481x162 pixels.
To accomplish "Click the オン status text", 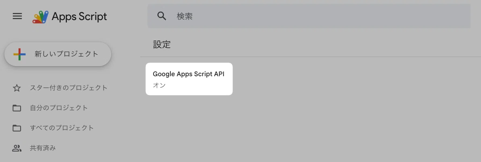I will pyautogui.click(x=159, y=85).
